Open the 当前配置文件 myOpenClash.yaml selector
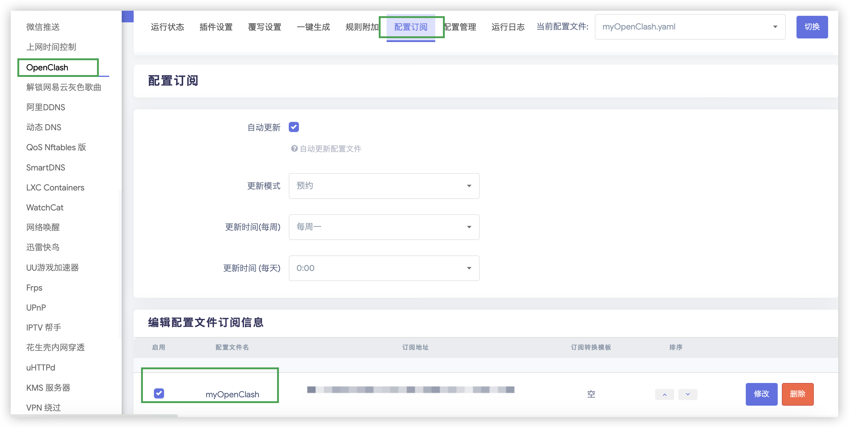The image size is (849, 428). click(x=689, y=27)
